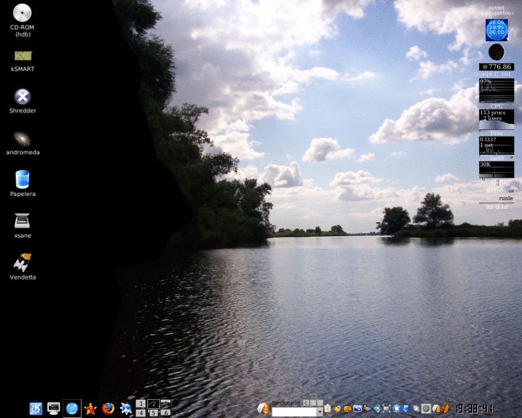This screenshot has width=522, height=418.
Task: Click the uptime text 0d 8:10
Action: pos(497,207)
